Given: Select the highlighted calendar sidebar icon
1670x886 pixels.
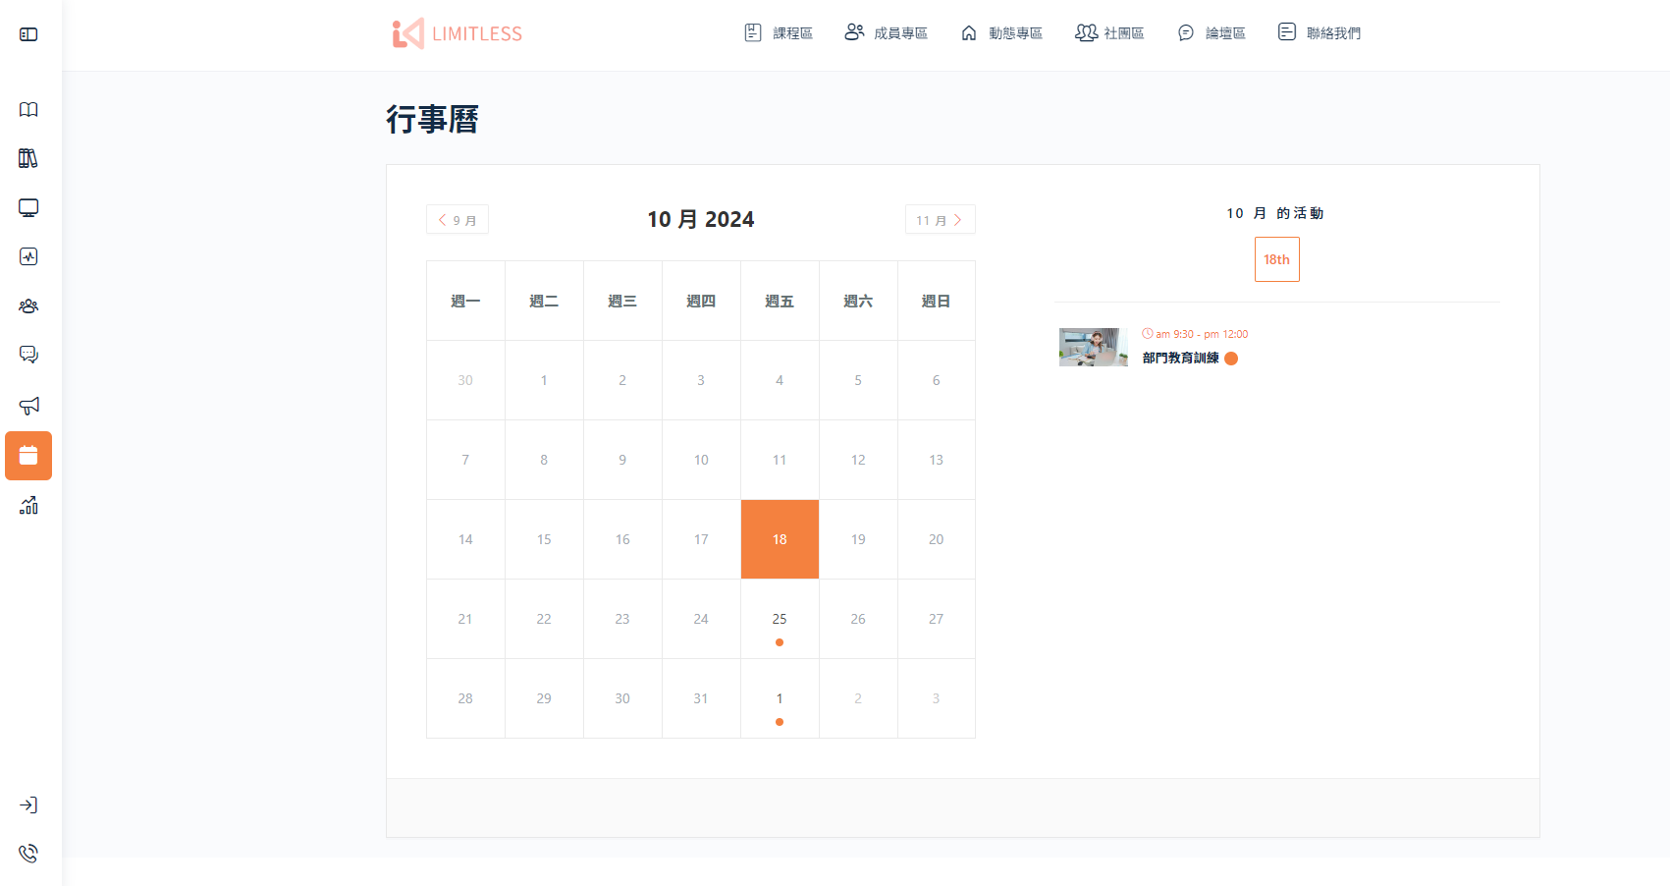Looking at the screenshot, I should point(28,456).
